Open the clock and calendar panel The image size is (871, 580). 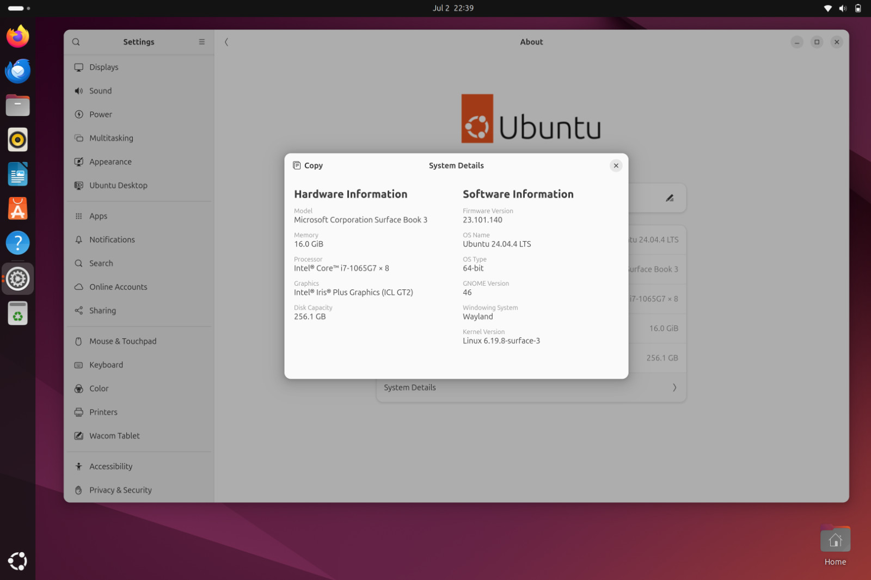point(453,8)
